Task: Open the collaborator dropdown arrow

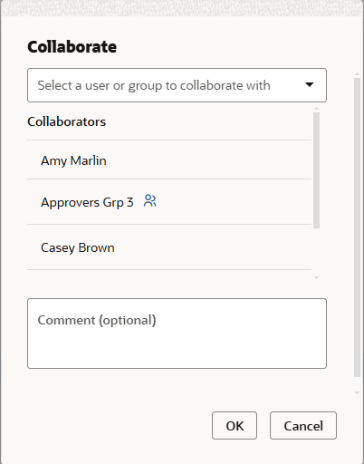Action: [x=310, y=85]
